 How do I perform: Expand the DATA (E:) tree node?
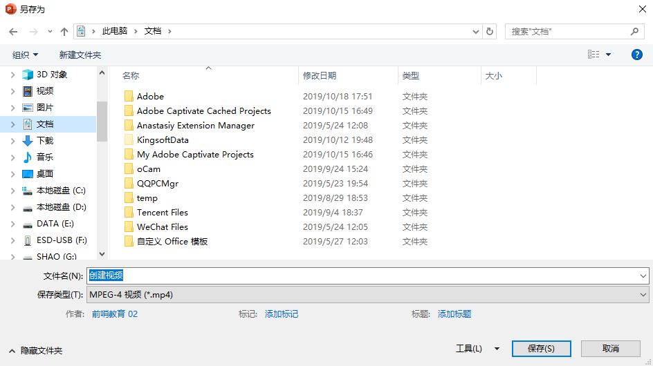12,224
